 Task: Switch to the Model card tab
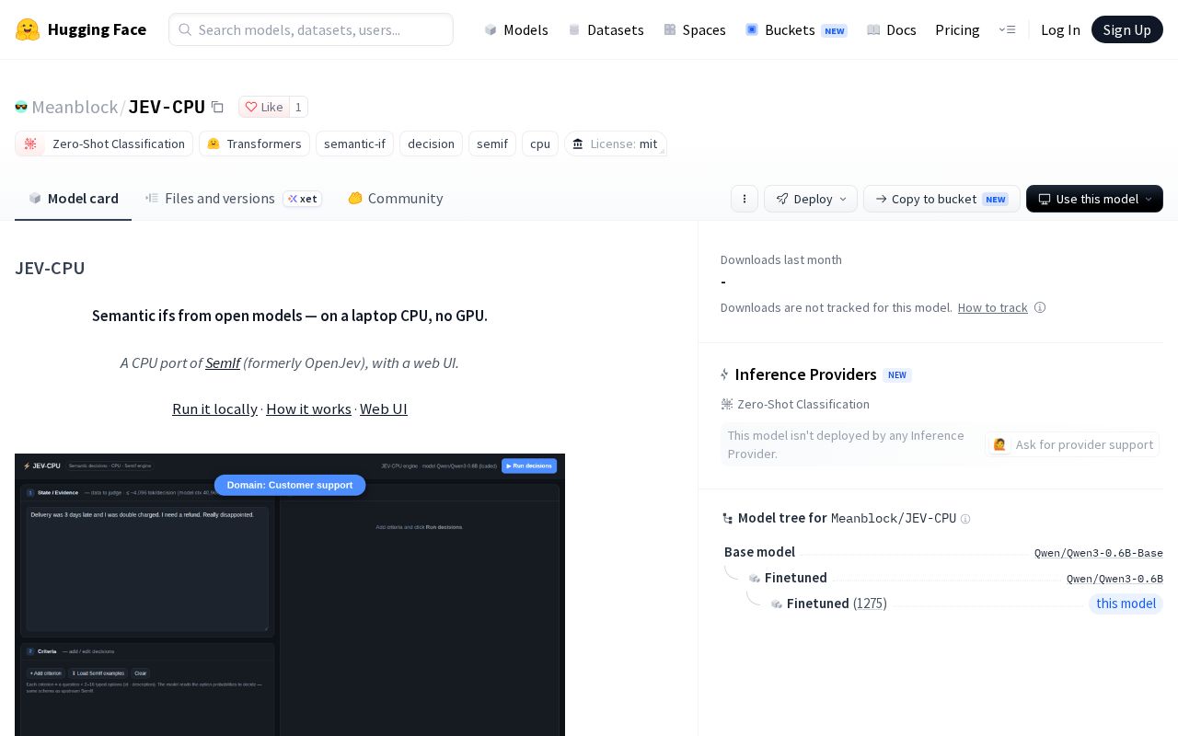pos(74,198)
